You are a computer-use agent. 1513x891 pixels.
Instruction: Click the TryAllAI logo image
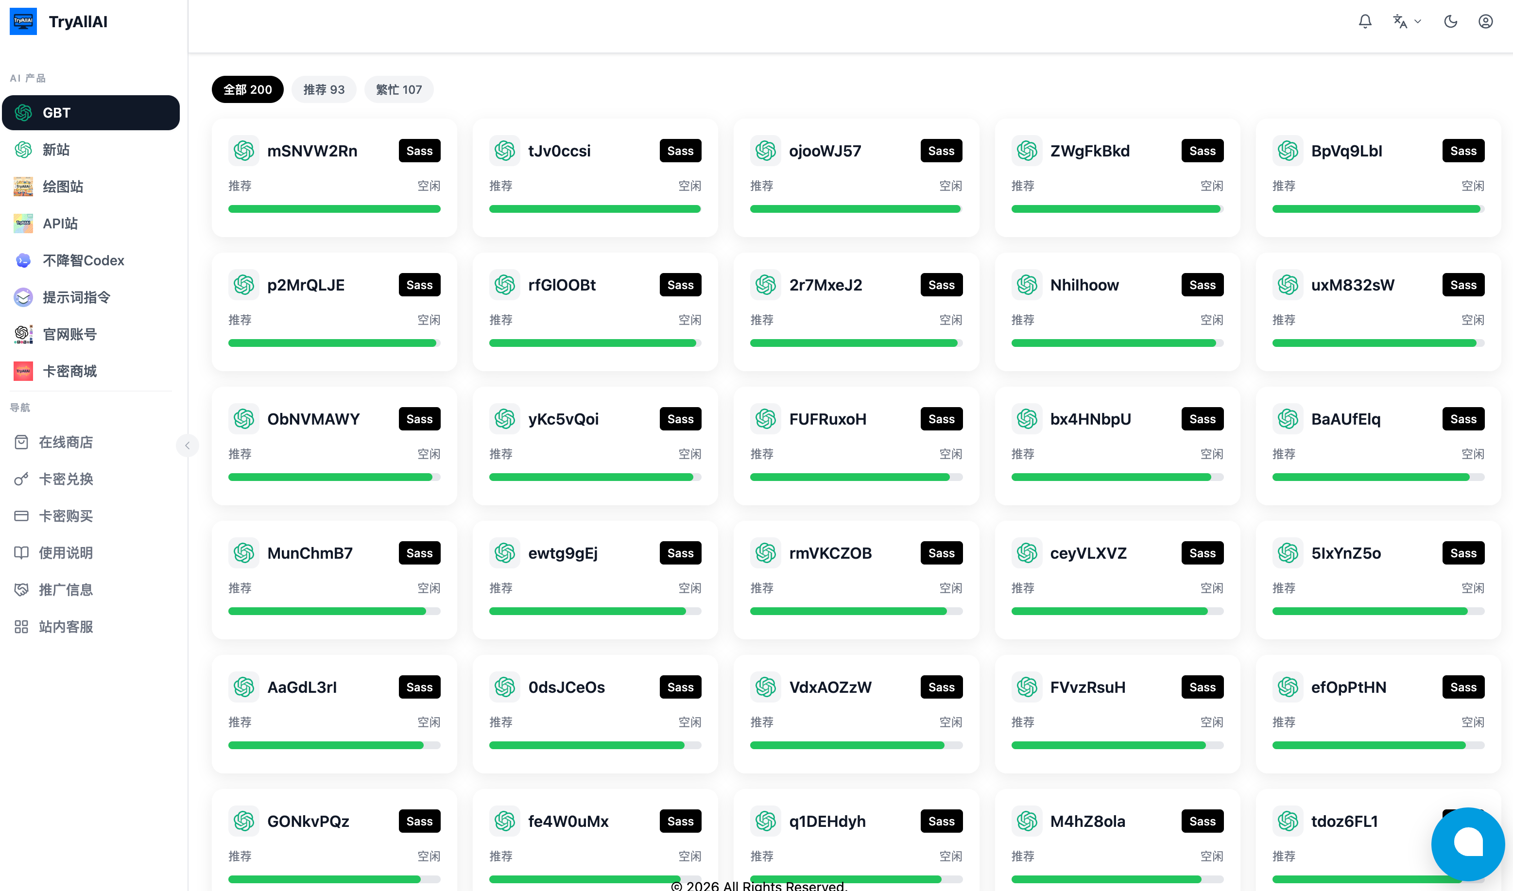point(23,21)
